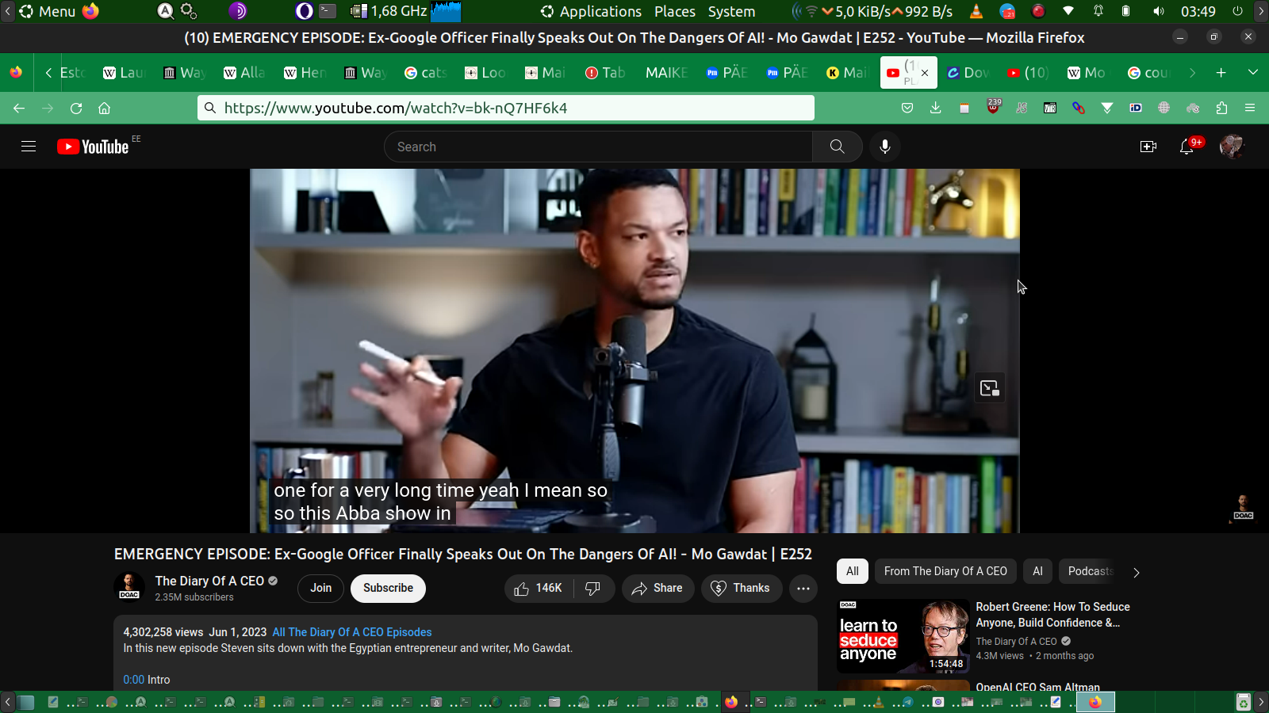
Task: Dislike the video
Action: 592,588
